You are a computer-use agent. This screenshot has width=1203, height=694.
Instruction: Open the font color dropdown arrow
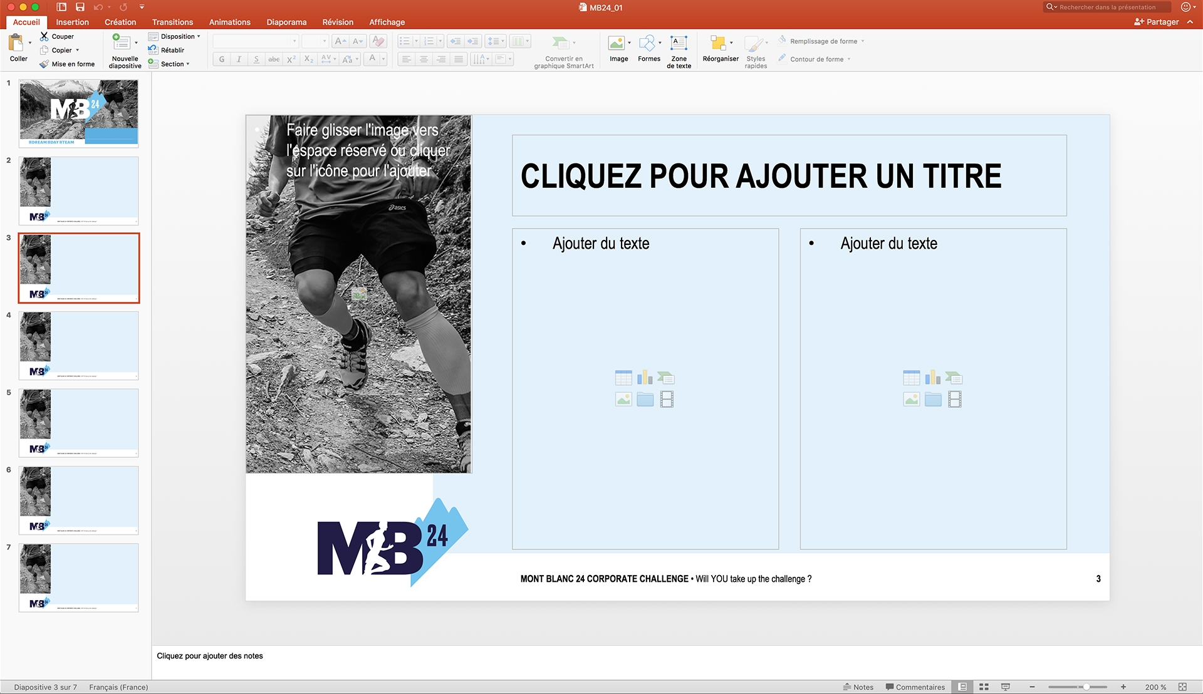pyautogui.click(x=383, y=59)
